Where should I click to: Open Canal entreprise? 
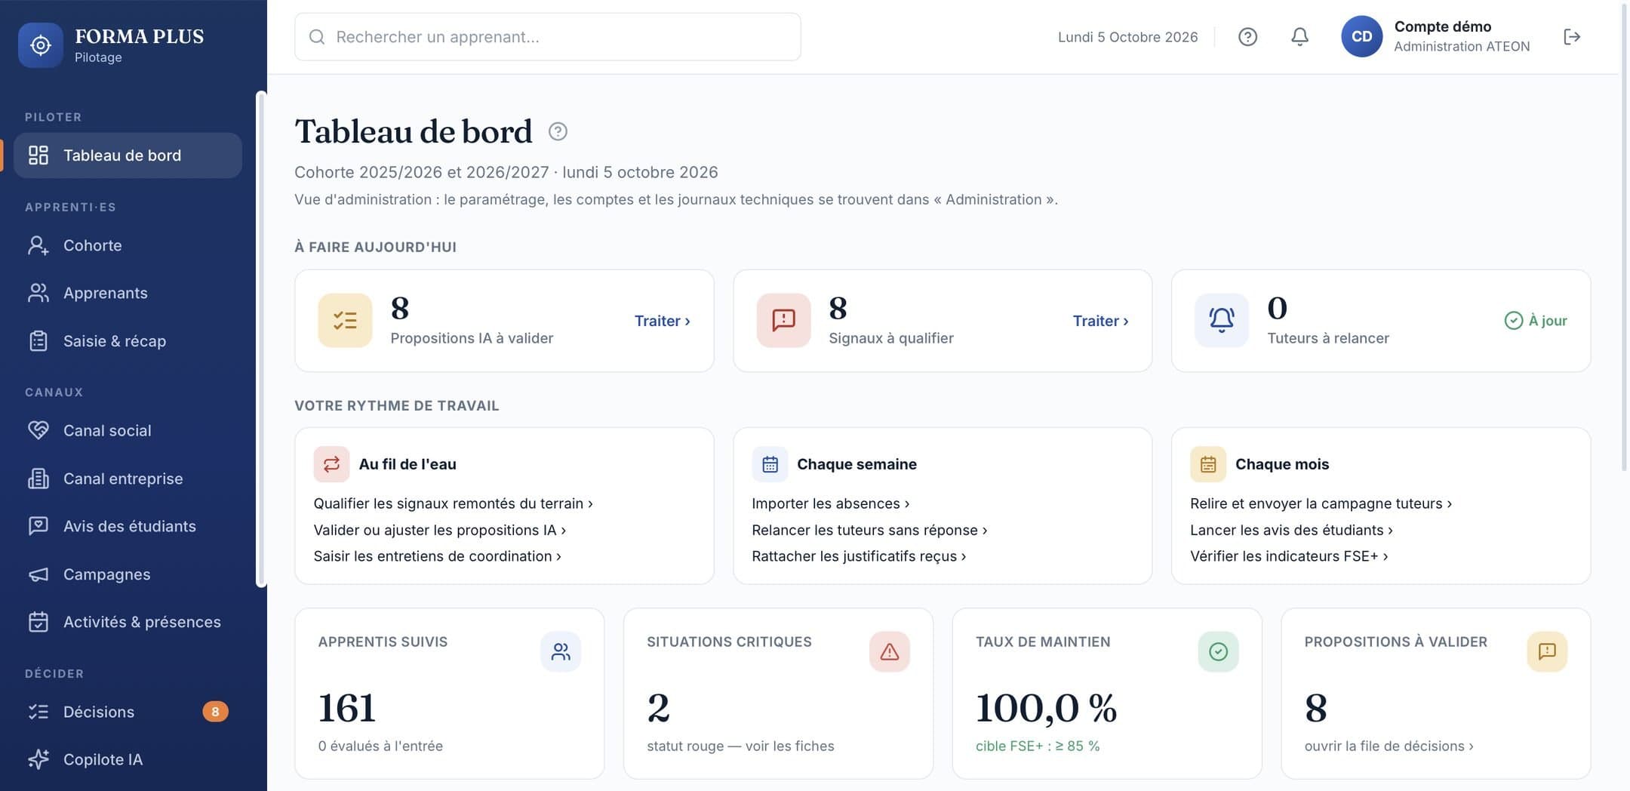(128, 479)
